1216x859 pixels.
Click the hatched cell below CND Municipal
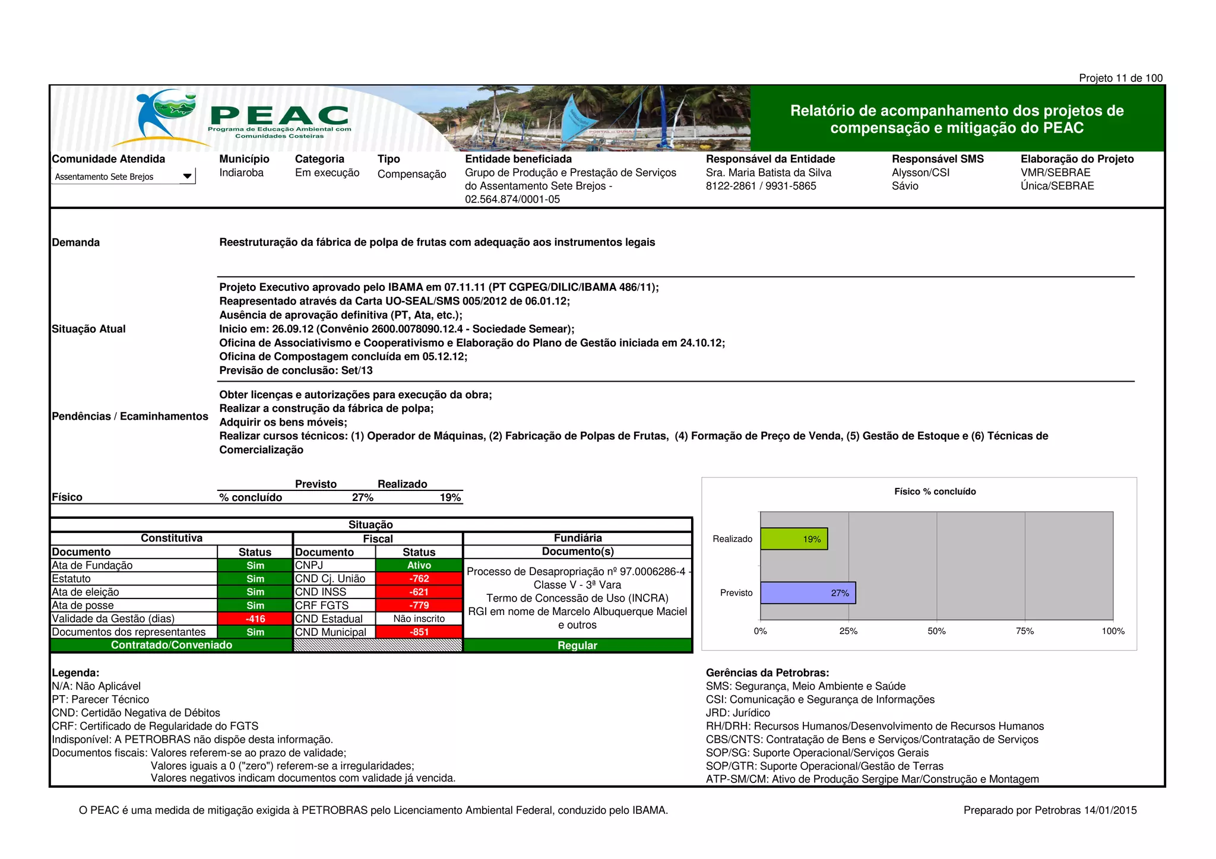[x=378, y=645]
